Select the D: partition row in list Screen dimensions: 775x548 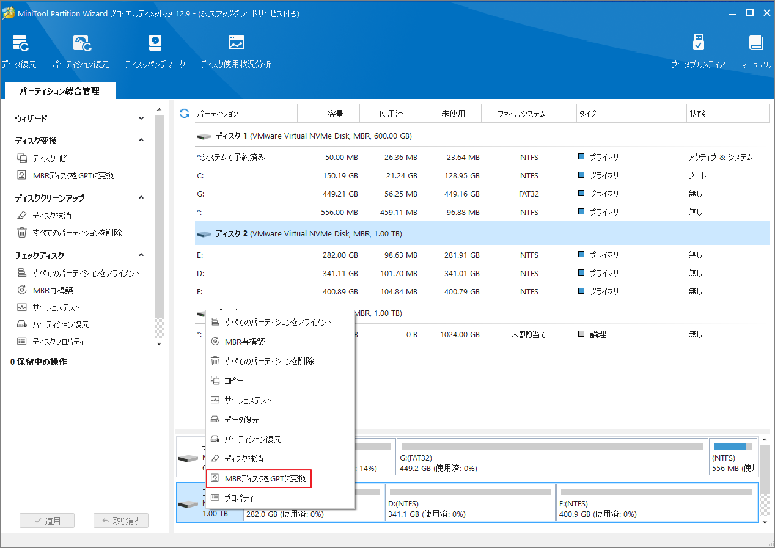tap(482, 273)
